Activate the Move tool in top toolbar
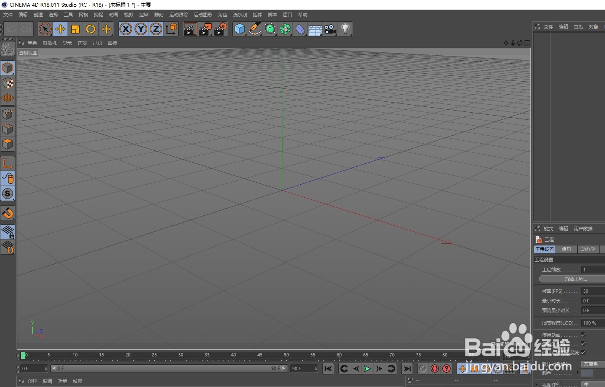The height and width of the screenshot is (387, 605). tap(60, 29)
